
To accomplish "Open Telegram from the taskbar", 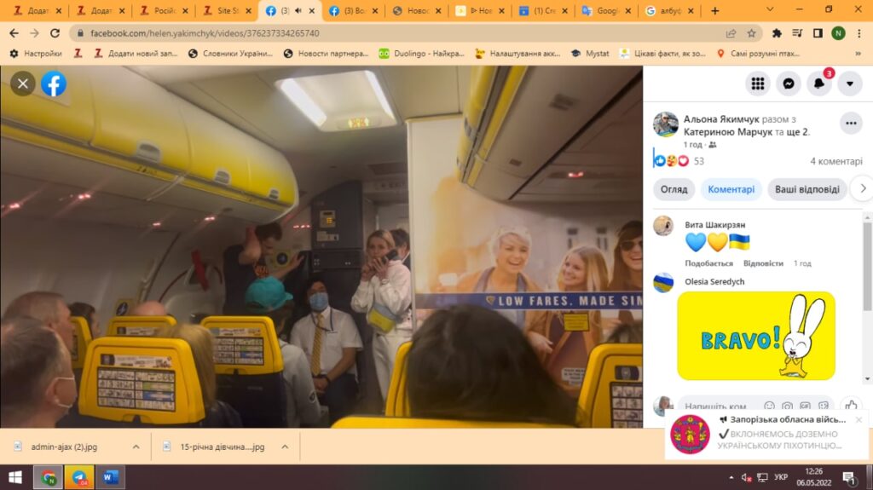I will (x=79, y=477).
